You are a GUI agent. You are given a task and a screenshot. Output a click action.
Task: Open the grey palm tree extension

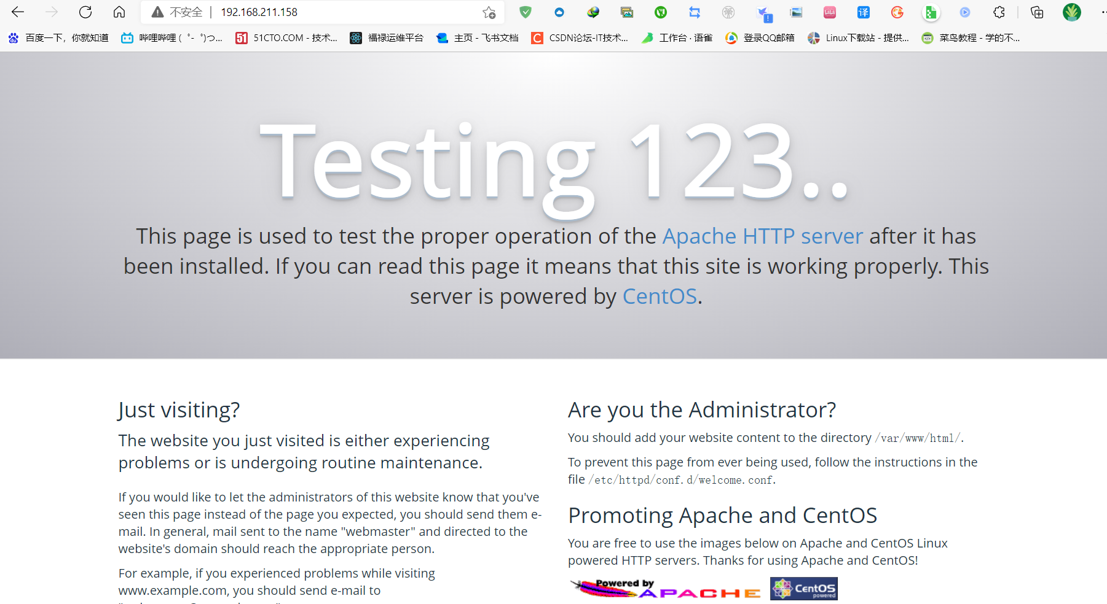point(728,12)
